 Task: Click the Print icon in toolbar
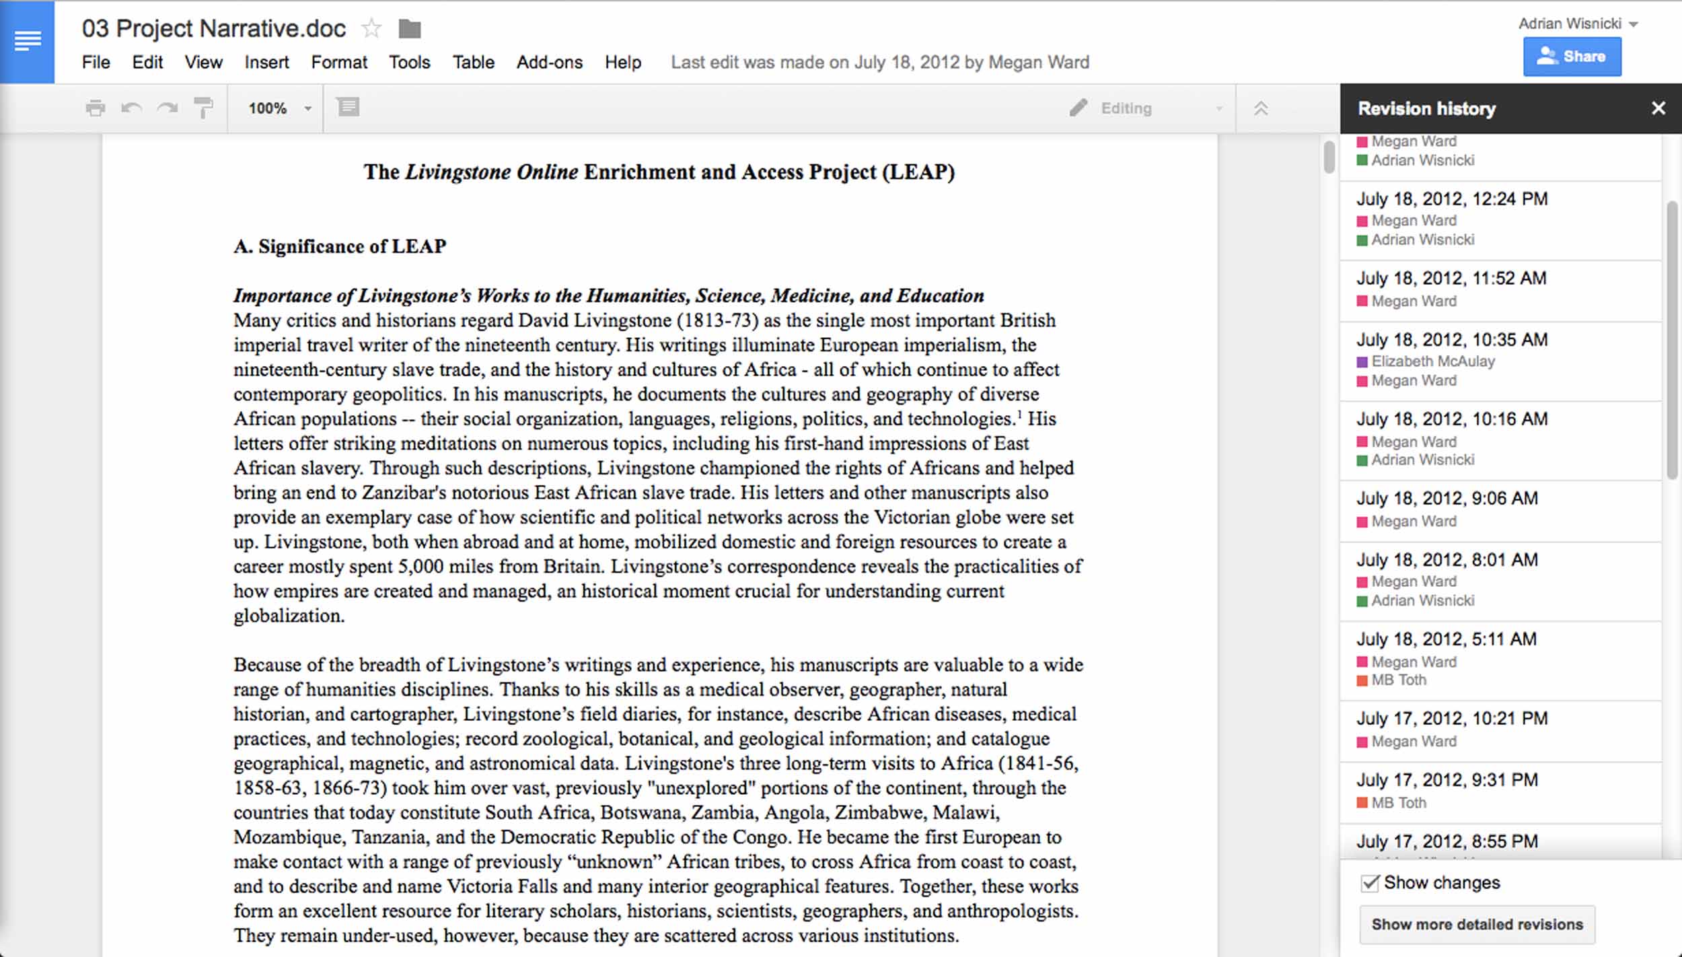pyautogui.click(x=96, y=108)
